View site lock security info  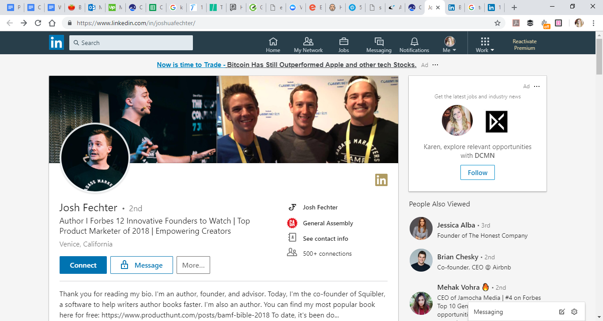coord(70,23)
